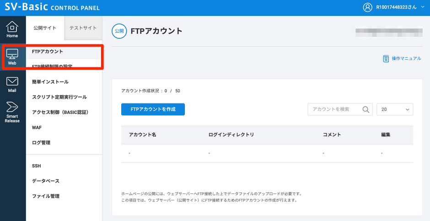
Task: Open the 操作マニュアル link
Action: pos(406,58)
